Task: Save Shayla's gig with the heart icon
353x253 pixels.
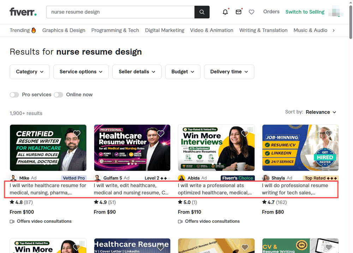Action: (329, 133)
